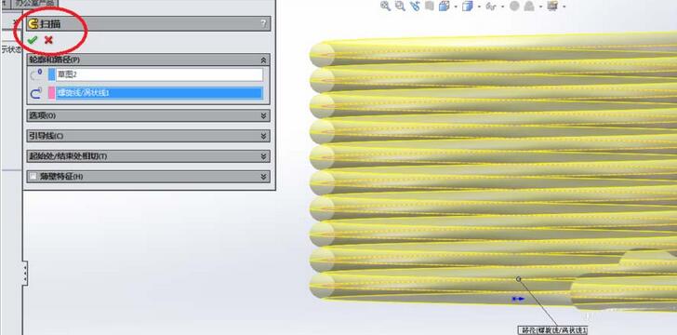Collapse the 轮廓和路径(P) section

263,60
